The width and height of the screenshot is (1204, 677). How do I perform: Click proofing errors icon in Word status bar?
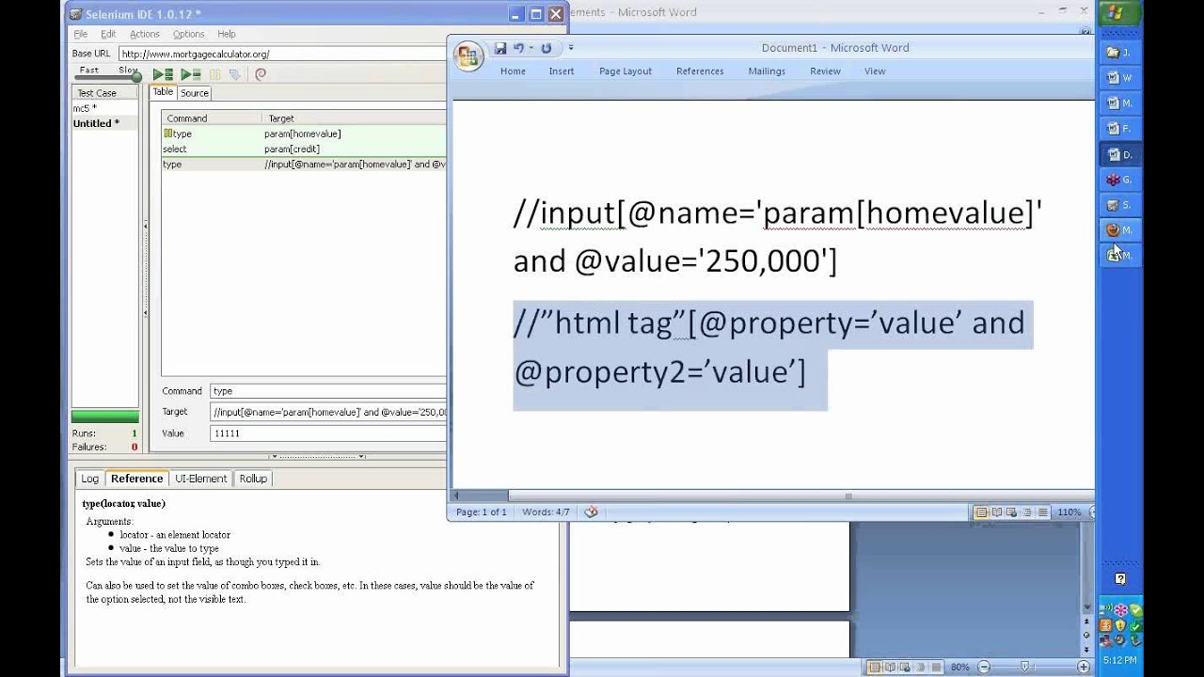click(x=591, y=512)
